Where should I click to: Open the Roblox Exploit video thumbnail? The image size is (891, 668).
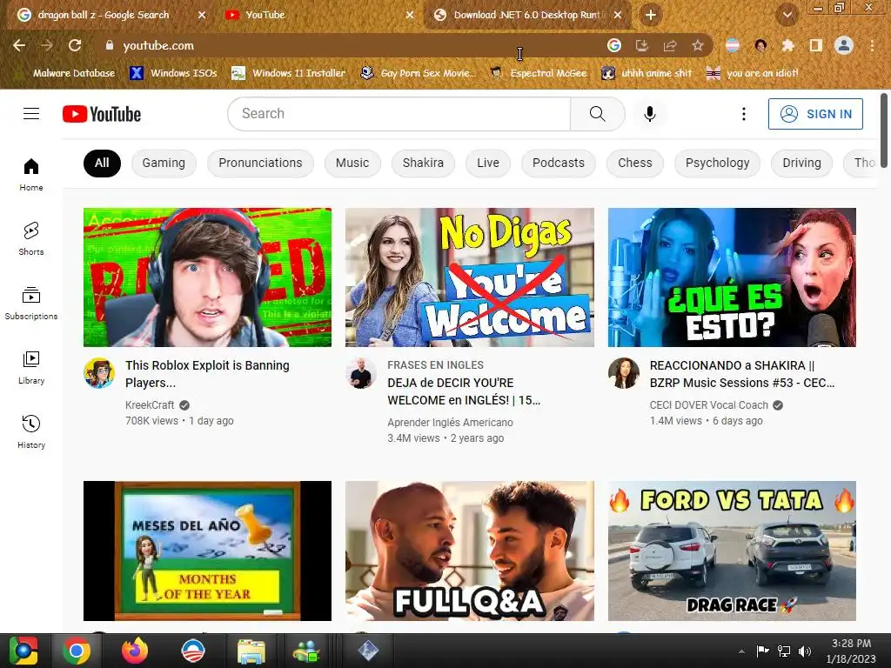point(207,277)
